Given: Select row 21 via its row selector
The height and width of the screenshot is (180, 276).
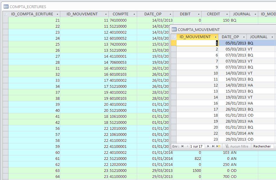Looking at the screenshot, I should coord(5,20).
